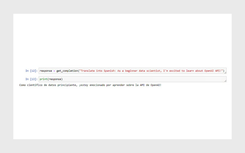Click the In [13] cell prompt label

pyautogui.click(x=31, y=79)
